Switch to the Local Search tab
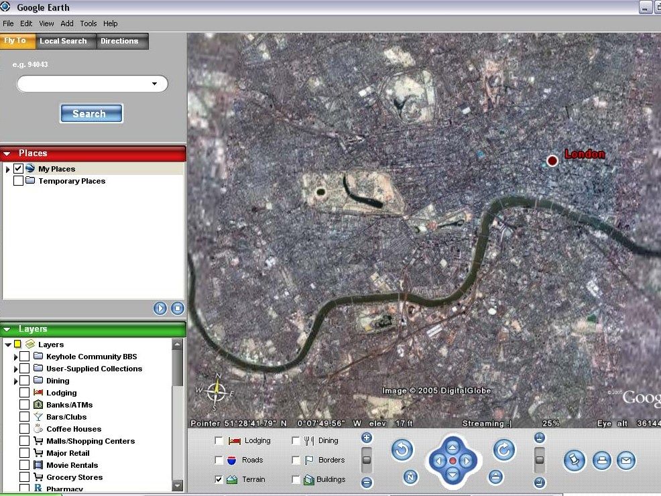The width and height of the screenshot is (661, 496). [64, 41]
